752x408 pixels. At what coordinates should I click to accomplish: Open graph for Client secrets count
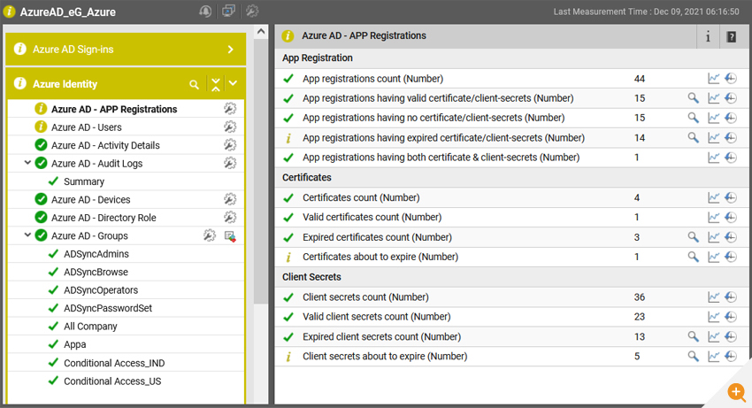click(x=714, y=297)
